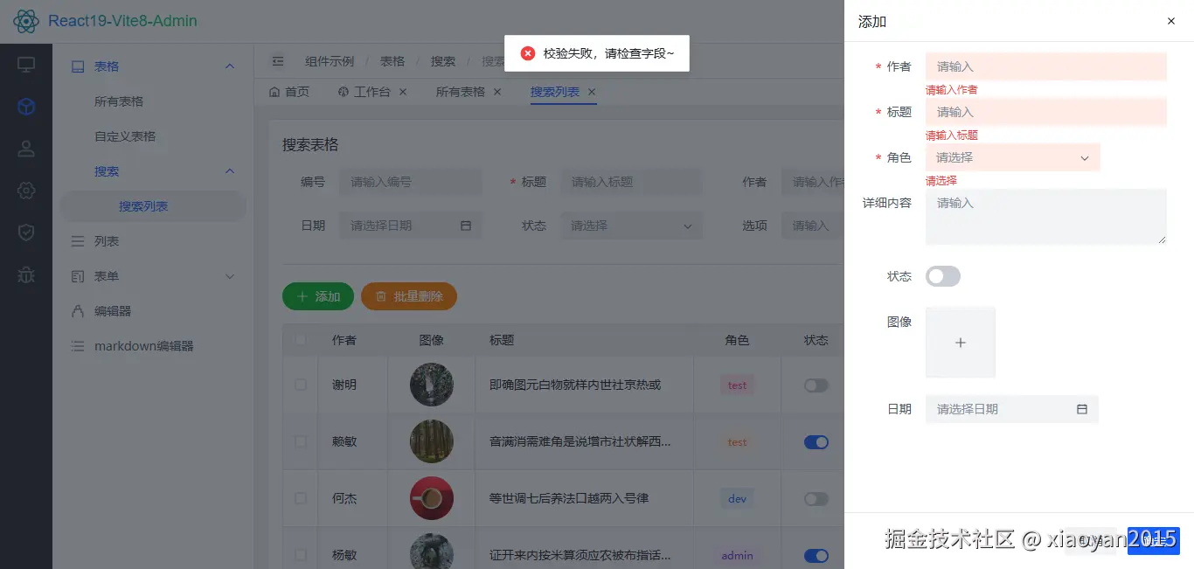This screenshot has height=569, width=1194.
Task: Check the select-all header checkbox
Action: point(301,340)
